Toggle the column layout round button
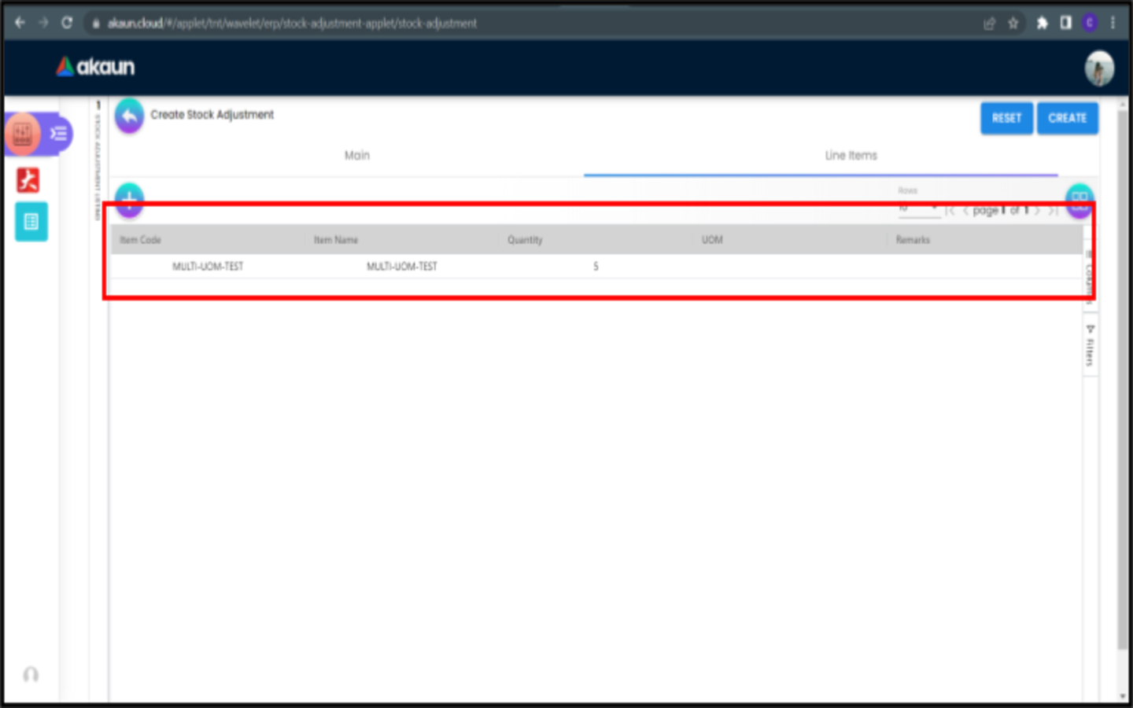 1079,200
